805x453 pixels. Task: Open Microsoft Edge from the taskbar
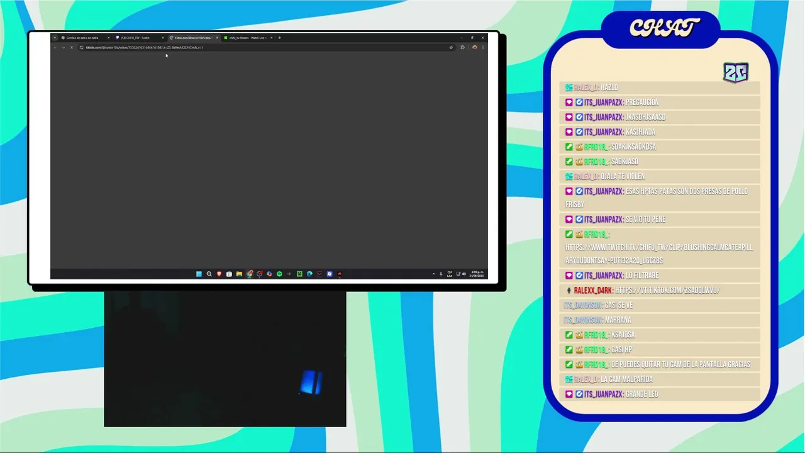click(x=309, y=274)
